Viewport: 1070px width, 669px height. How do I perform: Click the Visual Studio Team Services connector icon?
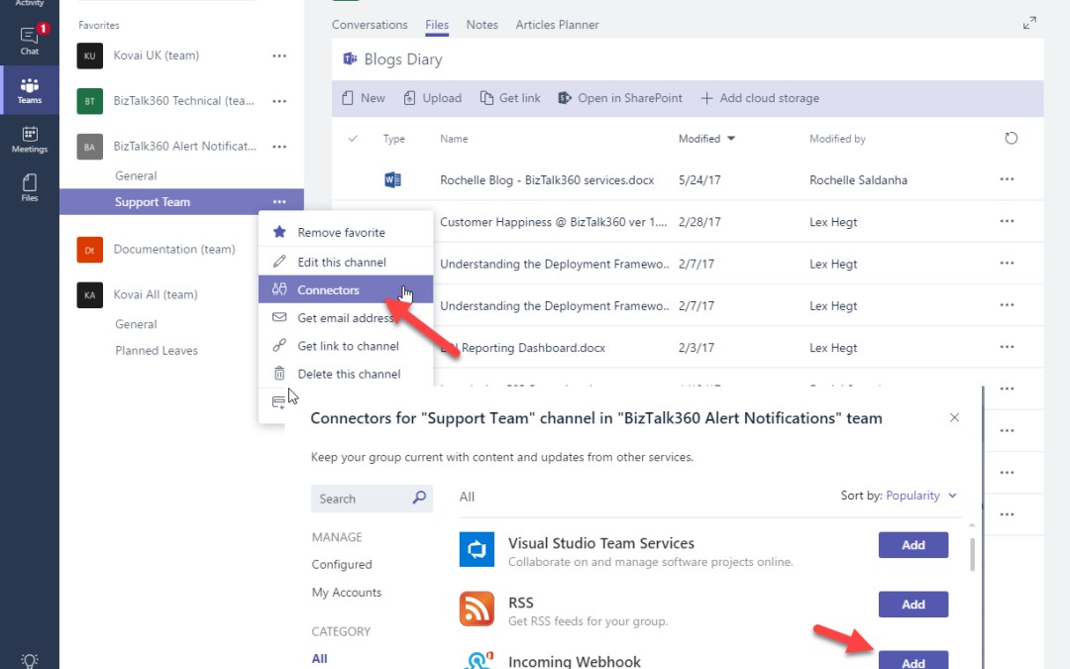(x=477, y=549)
